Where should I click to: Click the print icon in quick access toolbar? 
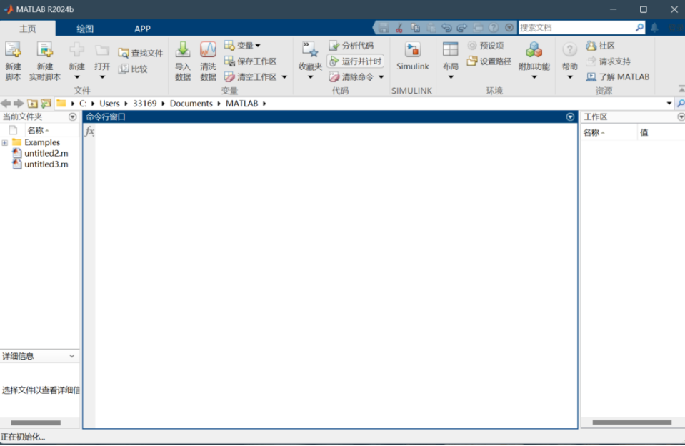click(x=478, y=28)
